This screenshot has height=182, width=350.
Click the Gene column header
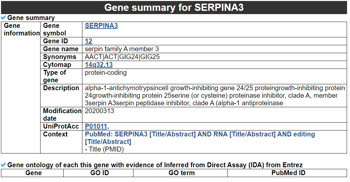click(33, 173)
